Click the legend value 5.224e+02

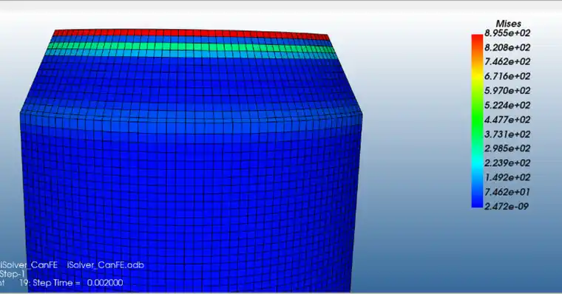507,106
